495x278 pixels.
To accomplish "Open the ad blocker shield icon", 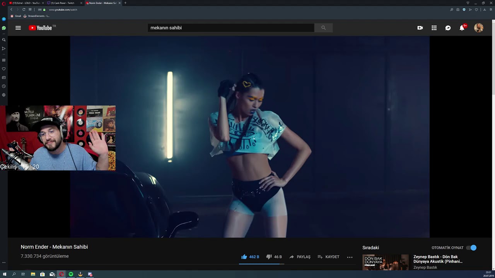I will [x=464, y=10].
